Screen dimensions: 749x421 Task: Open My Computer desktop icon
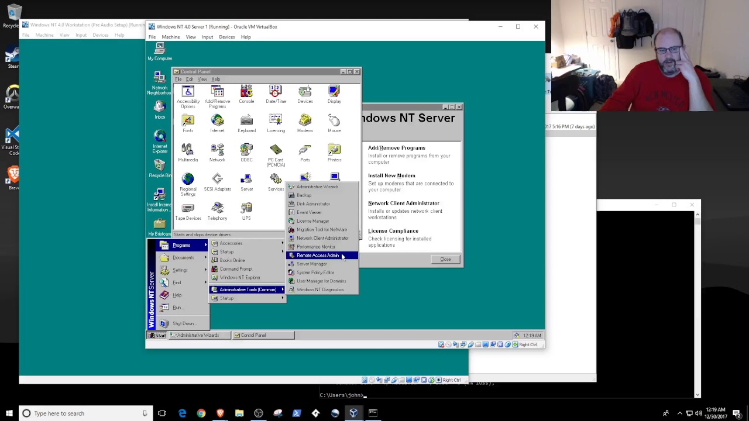tap(160, 51)
